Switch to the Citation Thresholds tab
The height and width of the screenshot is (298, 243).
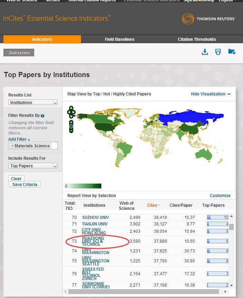pos(197,39)
